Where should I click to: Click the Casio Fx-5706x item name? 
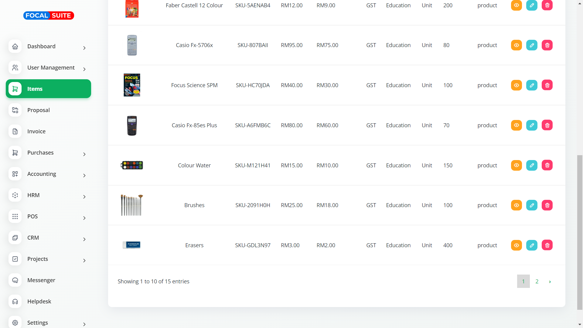click(x=194, y=45)
